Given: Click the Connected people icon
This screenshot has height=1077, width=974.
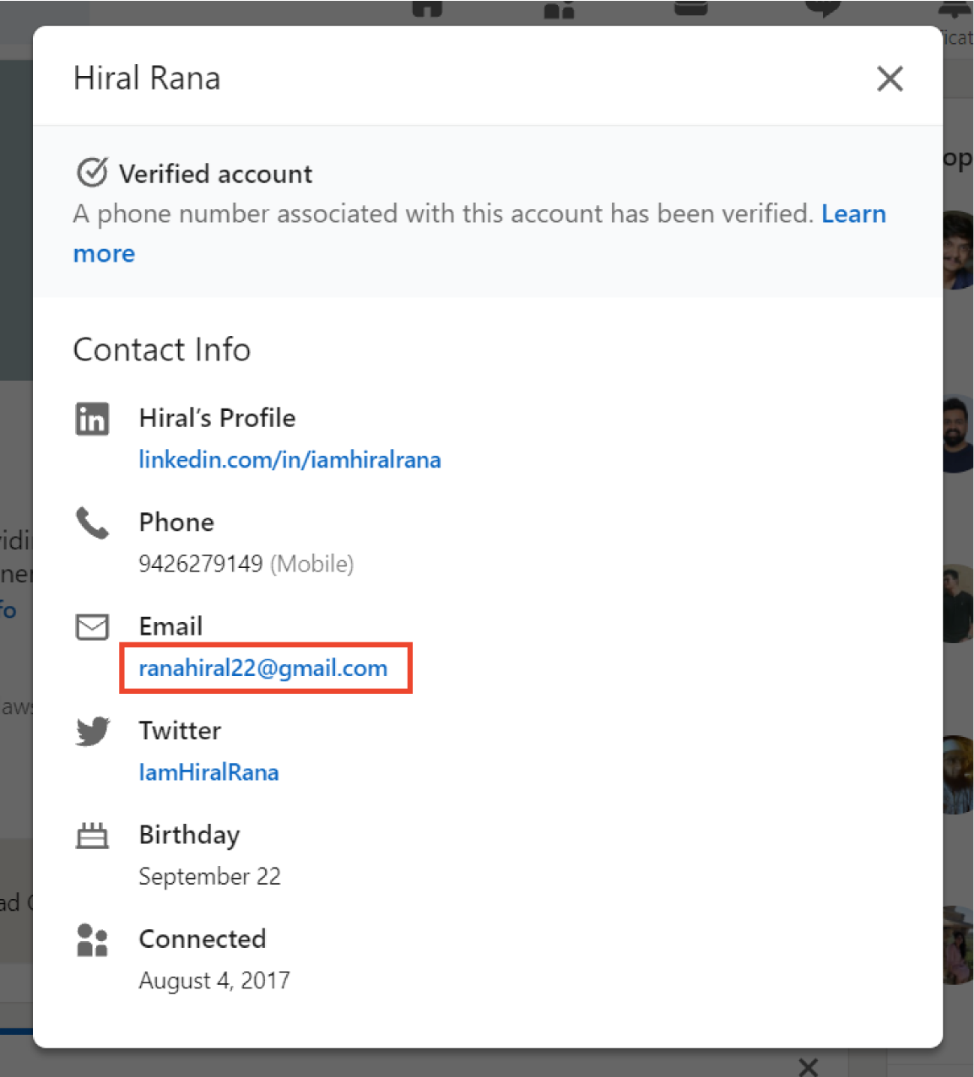Looking at the screenshot, I should pos(93,939).
